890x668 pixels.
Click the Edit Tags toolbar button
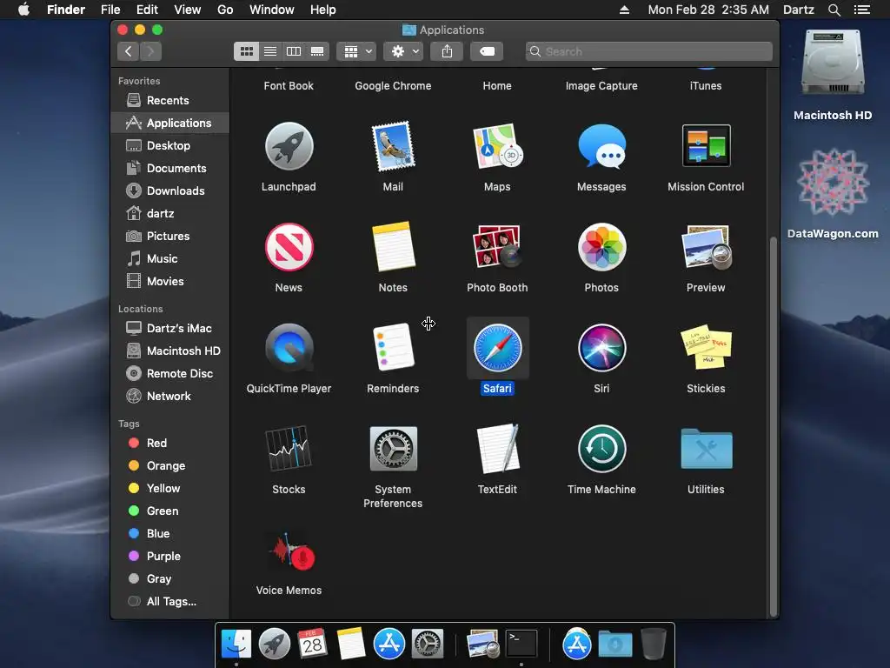[487, 51]
